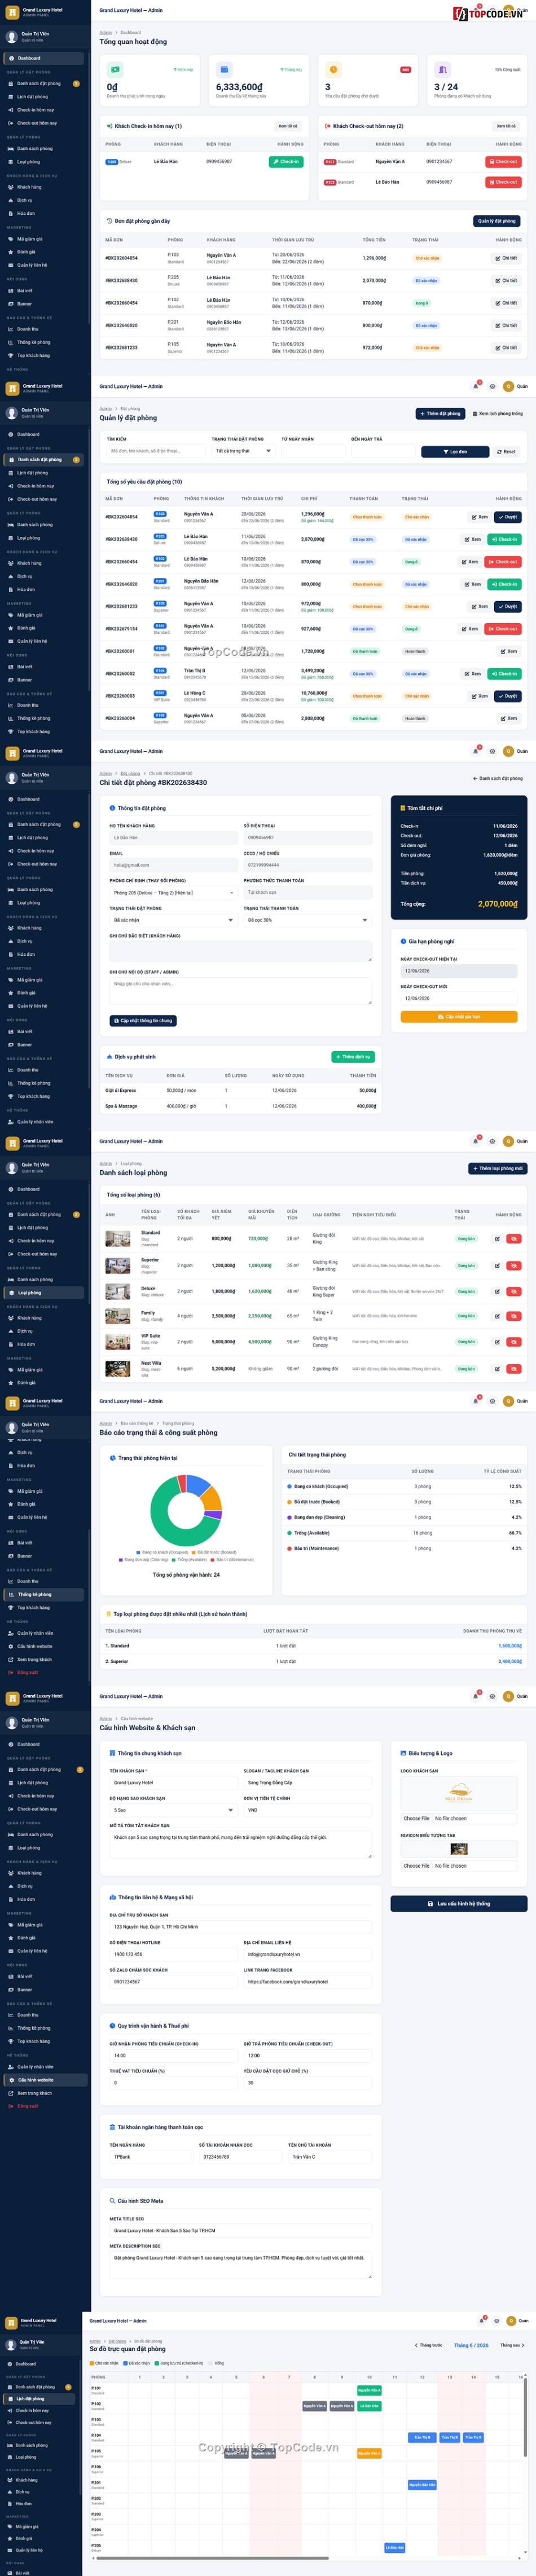Click Cập nhật thông tin chung button
536x2576 pixels.
(x=143, y=1020)
